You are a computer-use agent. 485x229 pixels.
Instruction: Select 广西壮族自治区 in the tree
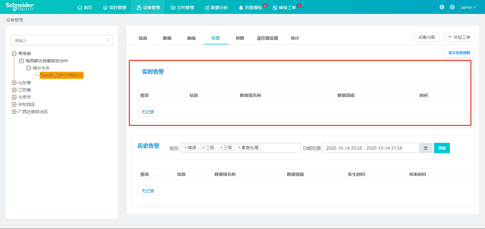pos(33,112)
